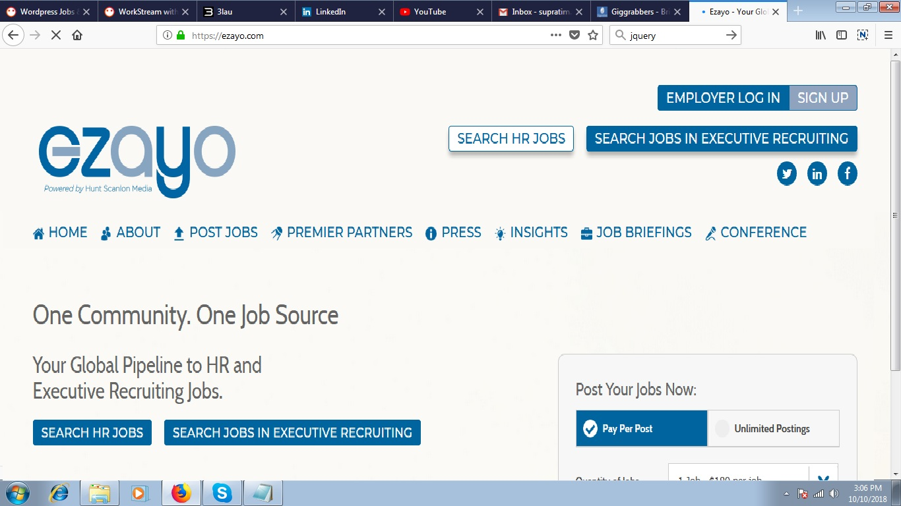The width and height of the screenshot is (901, 506).
Task: Close the 3lau tab
Action: coord(283,12)
